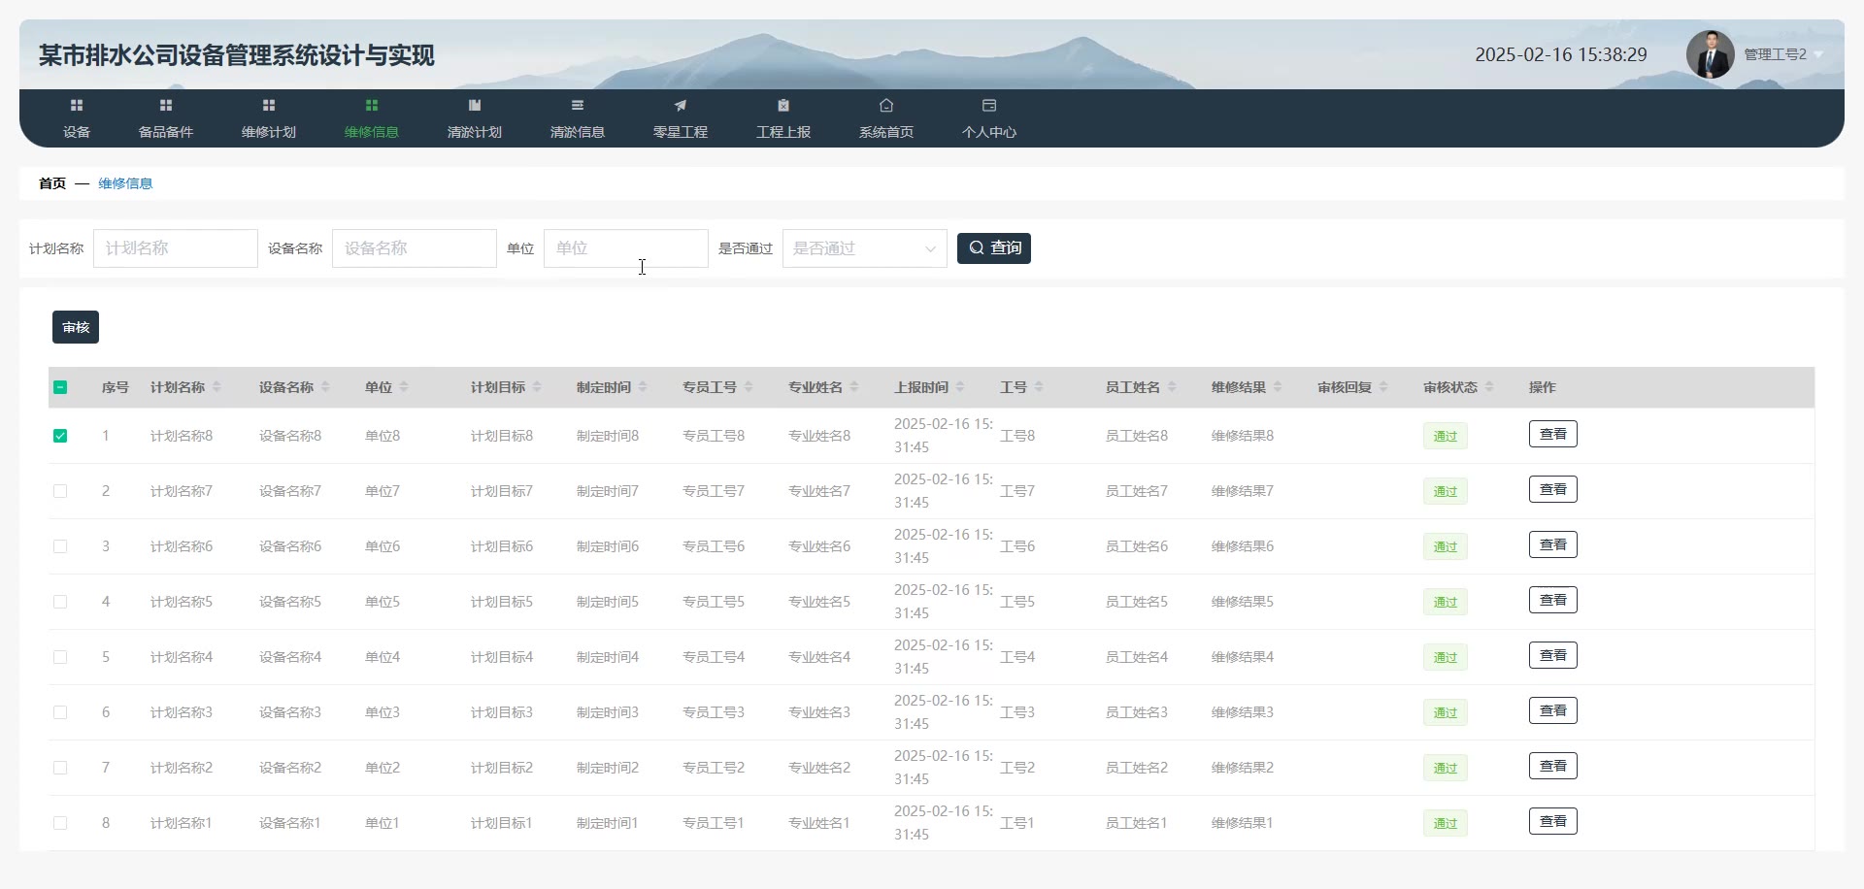Click the 工程上报 clipboard icon
The height and width of the screenshot is (889, 1864).
click(x=783, y=106)
